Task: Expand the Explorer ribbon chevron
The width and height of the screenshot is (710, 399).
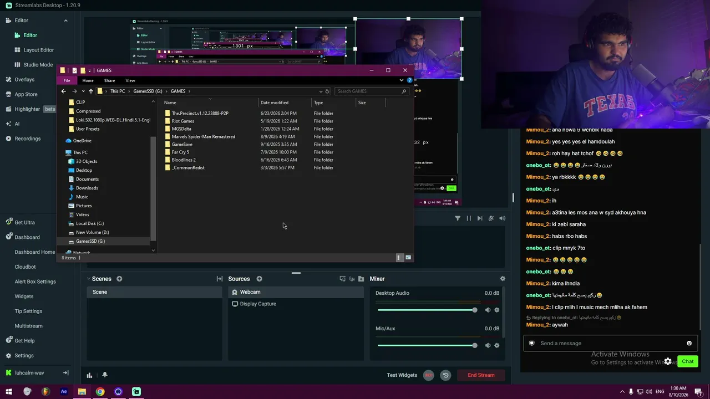Action: click(x=402, y=80)
